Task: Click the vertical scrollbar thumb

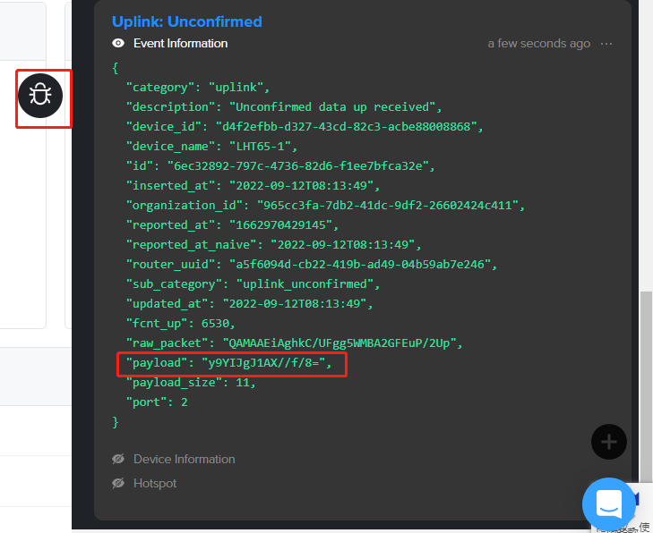Action: pos(646,386)
